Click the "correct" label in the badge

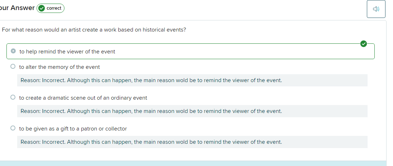(54, 8)
